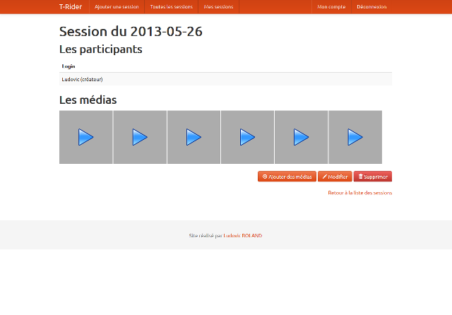The height and width of the screenshot is (315, 452).
Task: Follow 'Retour à la liste des sessions' link
Action: 359,193
